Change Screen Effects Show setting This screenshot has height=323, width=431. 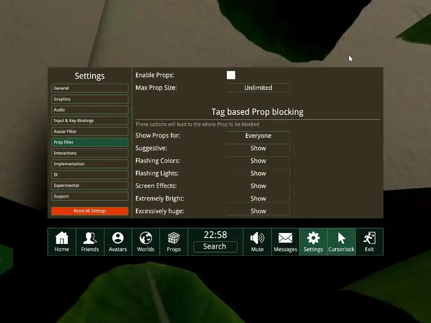tap(258, 186)
